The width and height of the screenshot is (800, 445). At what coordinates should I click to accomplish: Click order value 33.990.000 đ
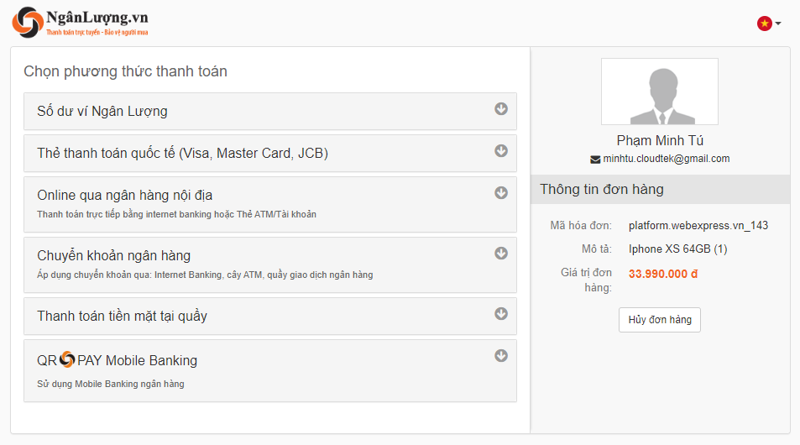click(663, 274)
